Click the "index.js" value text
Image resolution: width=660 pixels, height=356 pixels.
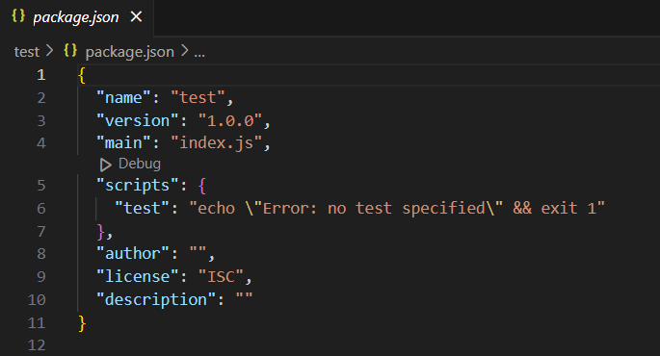217,143
